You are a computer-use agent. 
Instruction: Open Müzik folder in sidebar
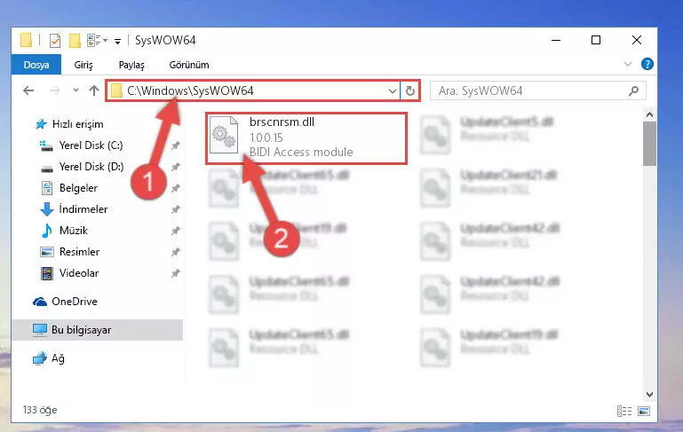[x=74, y=231]
